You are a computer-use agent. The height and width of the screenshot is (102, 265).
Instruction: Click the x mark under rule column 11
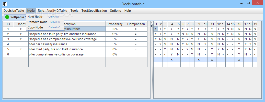[x=212, y=60]
